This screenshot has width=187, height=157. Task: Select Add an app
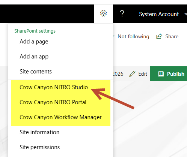click(x=34, y=57)
